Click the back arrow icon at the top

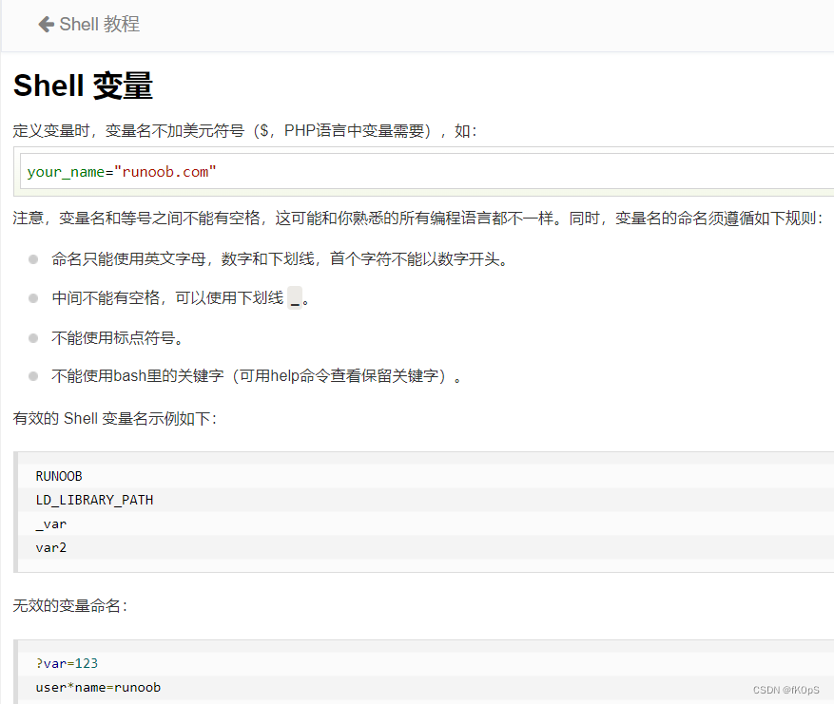tap(46, 25)
